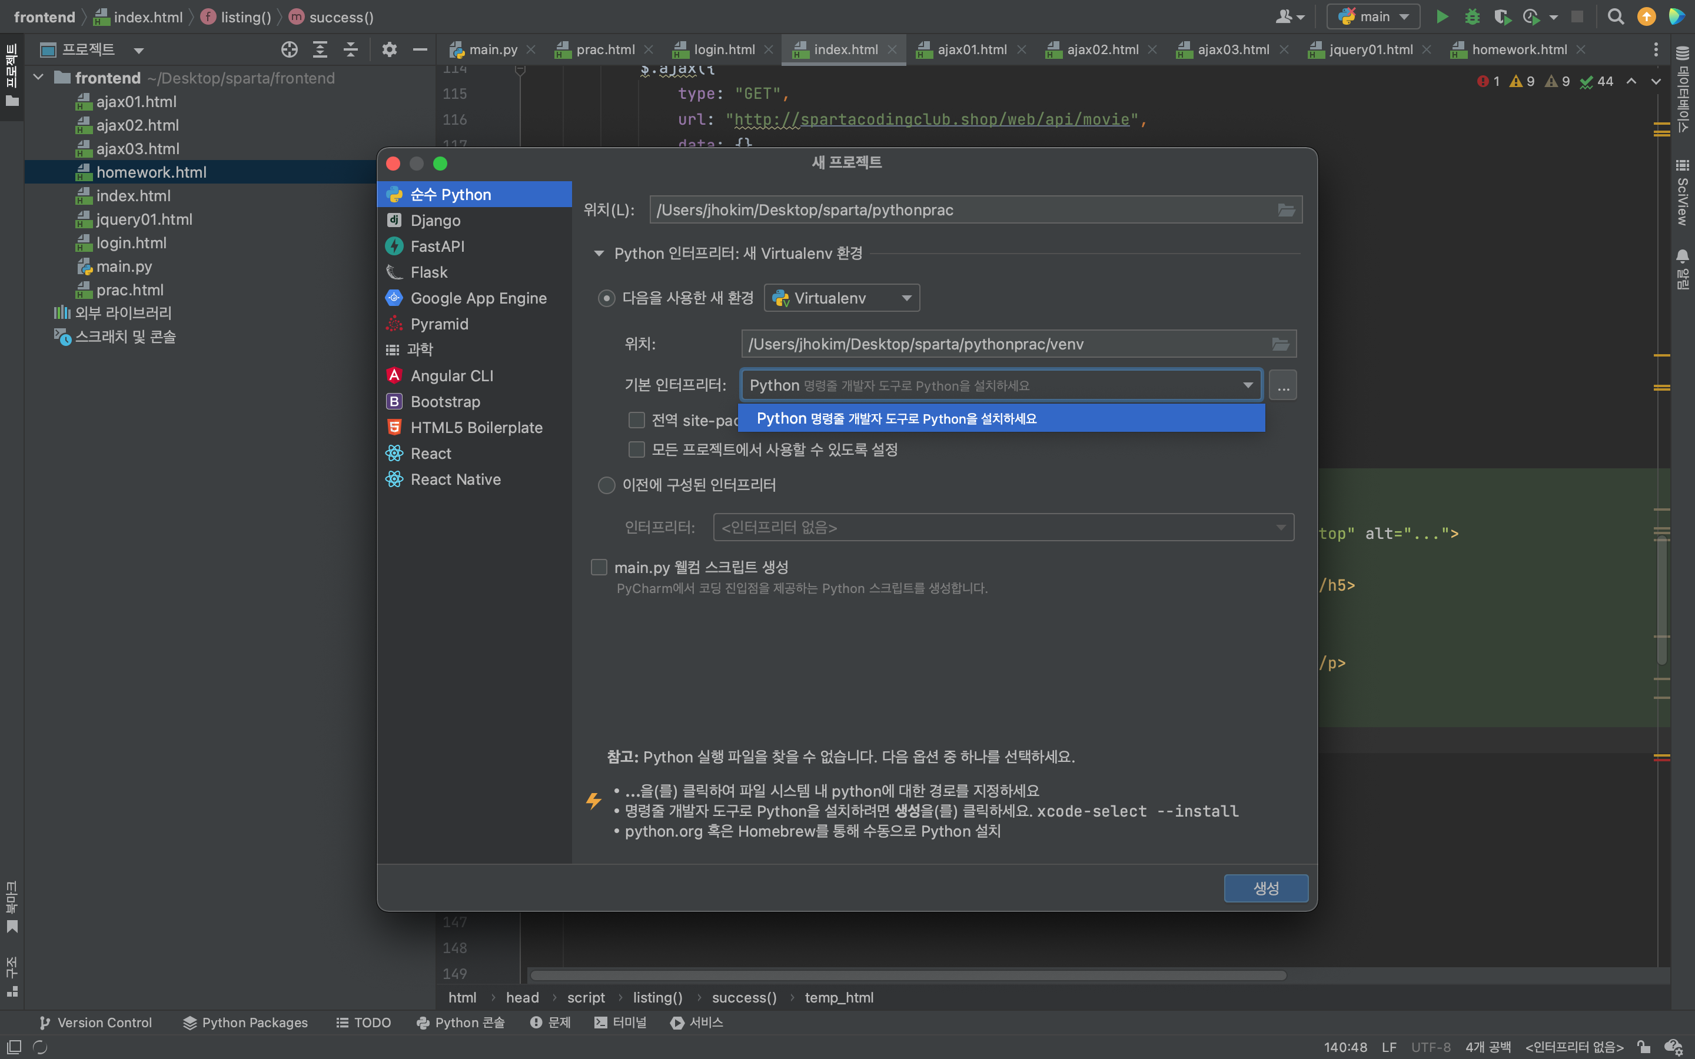The width and height of the screenshot is (1695, 1059).
Task: Open the Notifications bell panel
Action: pyautogui.click(x=1683, y=269)
